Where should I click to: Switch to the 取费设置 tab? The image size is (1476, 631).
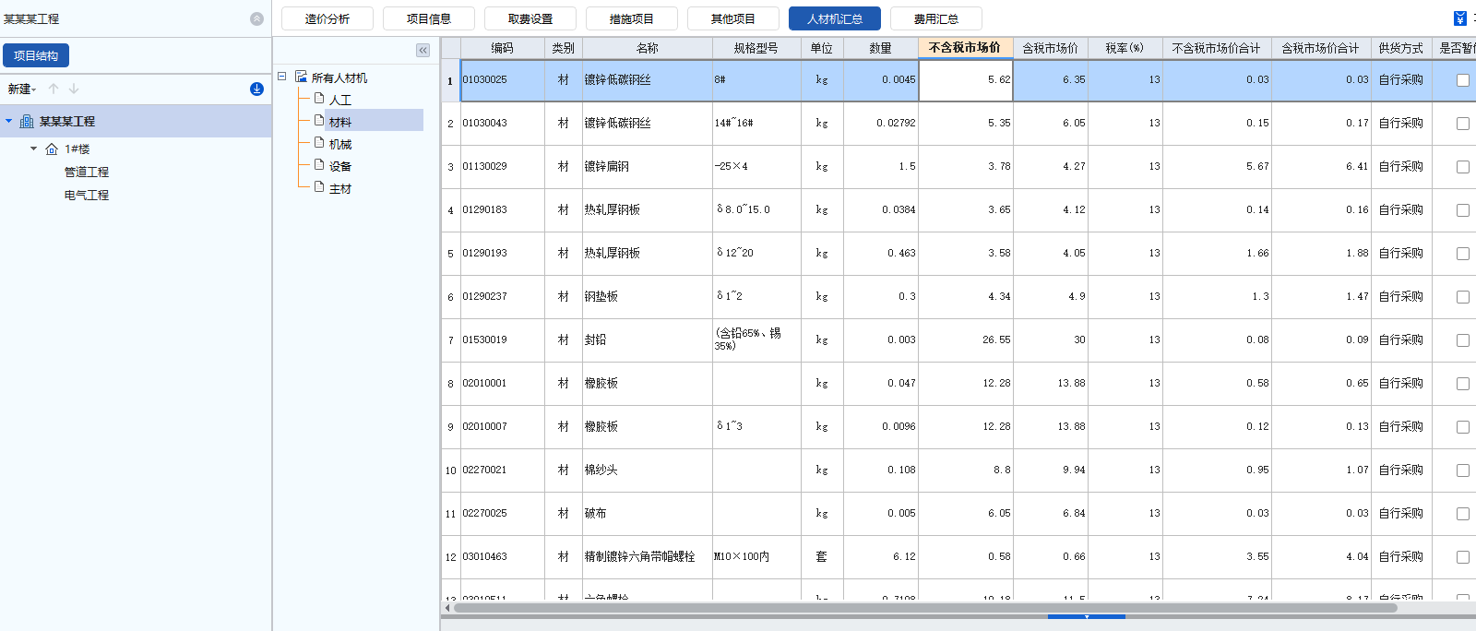click(530, 18)
